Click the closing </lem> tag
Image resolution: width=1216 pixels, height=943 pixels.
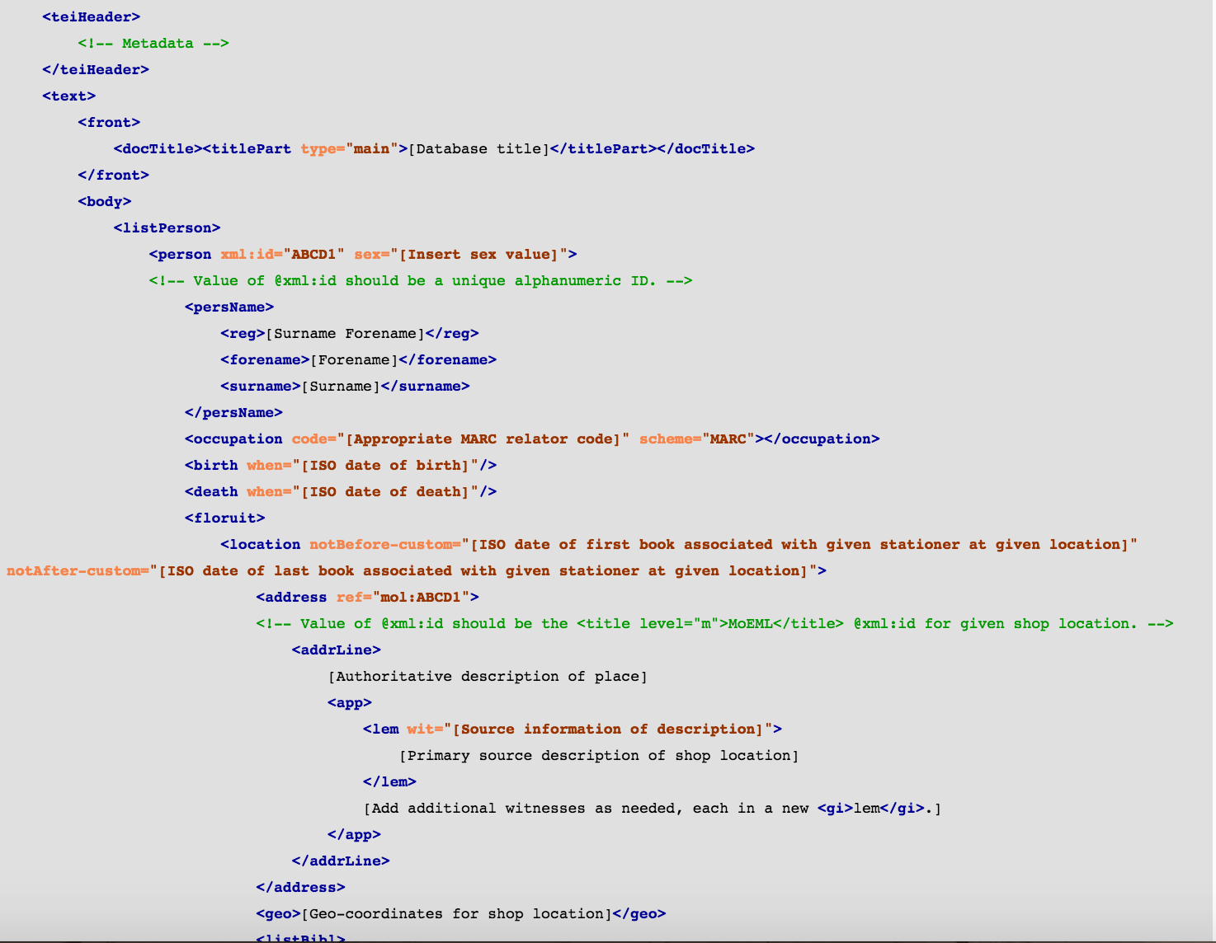click(x=389, y=781)
